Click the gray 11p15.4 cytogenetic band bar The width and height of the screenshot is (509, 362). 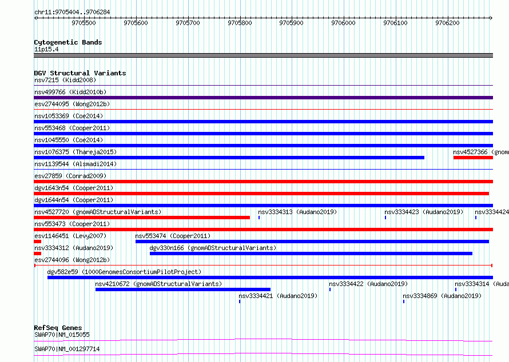point(263,55)
